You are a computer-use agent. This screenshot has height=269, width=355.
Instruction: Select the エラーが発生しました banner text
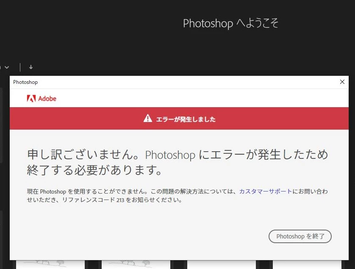(x=186, y=119)
